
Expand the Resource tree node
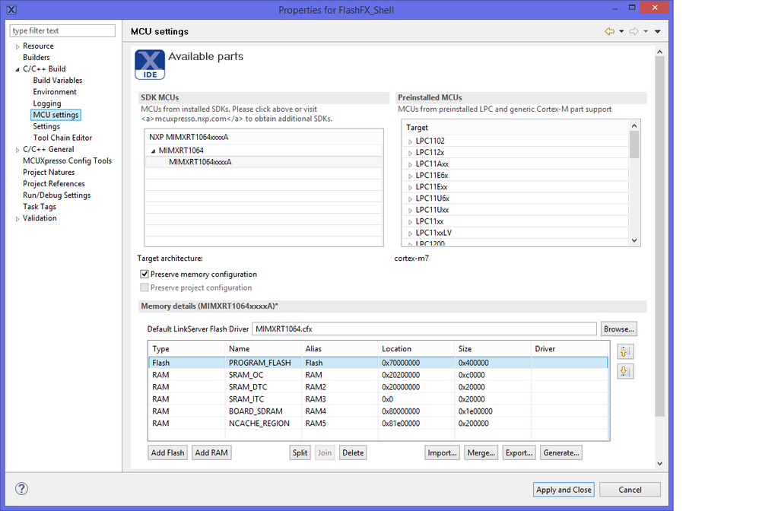(17, 46)
